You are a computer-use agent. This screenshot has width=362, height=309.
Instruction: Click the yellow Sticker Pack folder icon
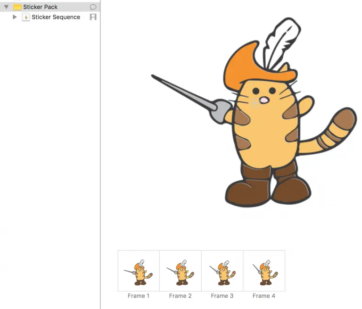17,7
